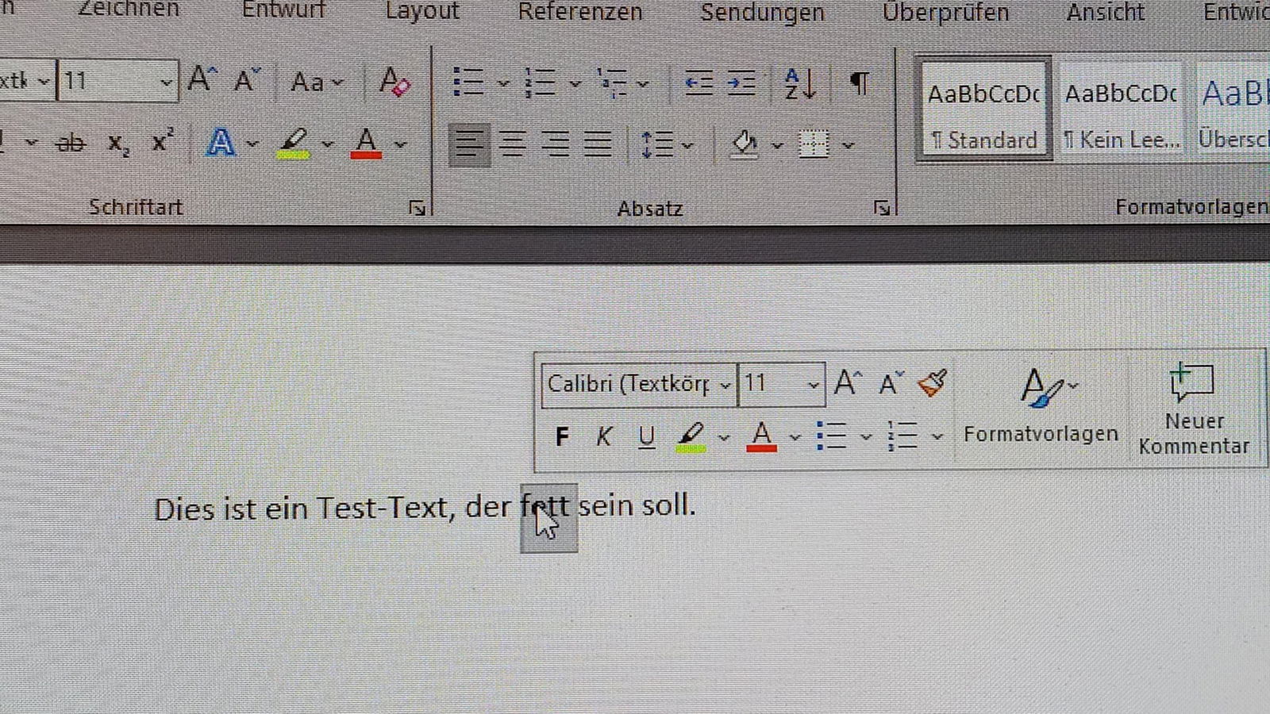
Task: Justify text with the Blocksatz icon
Action: (x=597, y=144)
